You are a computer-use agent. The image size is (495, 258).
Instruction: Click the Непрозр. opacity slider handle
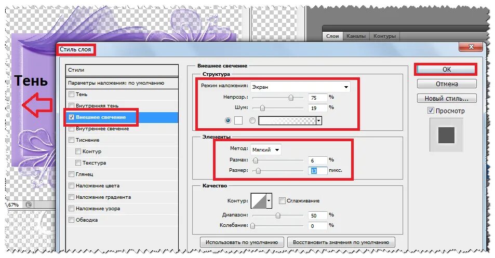click(291, 98)
